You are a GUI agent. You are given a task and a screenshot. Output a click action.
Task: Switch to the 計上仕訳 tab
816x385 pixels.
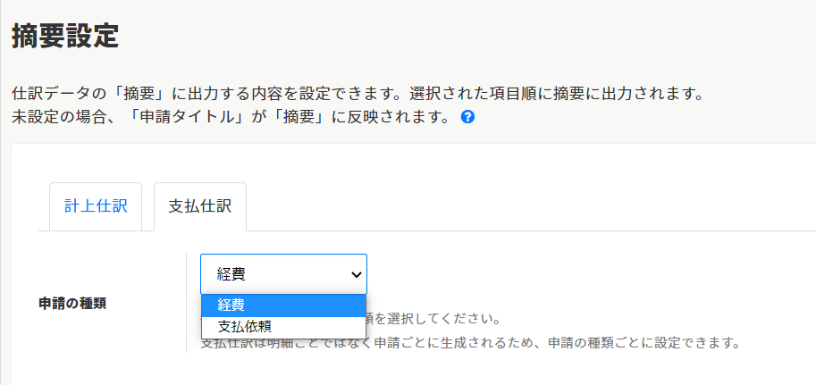click(x=96, y=205)
